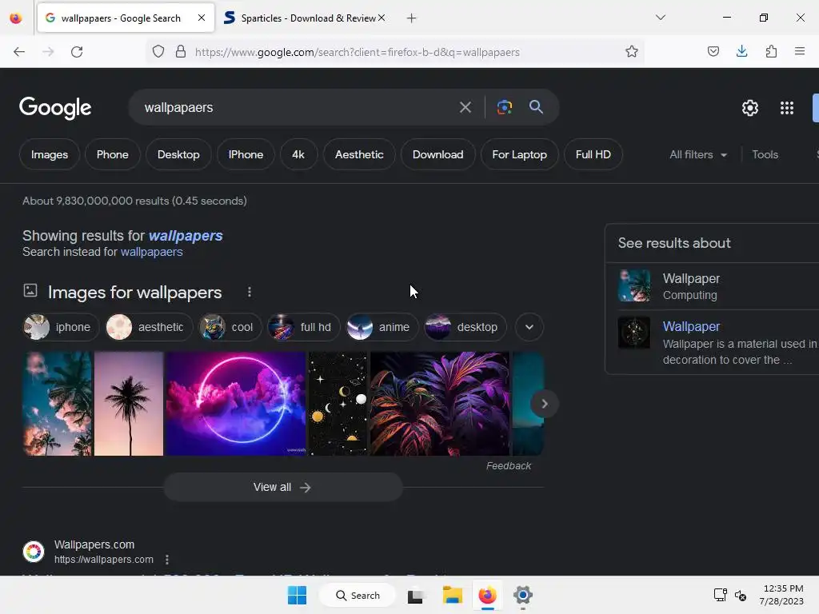Open File Explorer from the taskbar
Screen dimensions: 819x614
(453, 595)
